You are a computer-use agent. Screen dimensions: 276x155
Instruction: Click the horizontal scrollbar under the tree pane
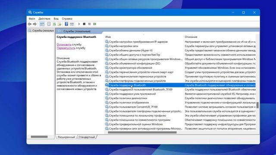click(39, 137)
